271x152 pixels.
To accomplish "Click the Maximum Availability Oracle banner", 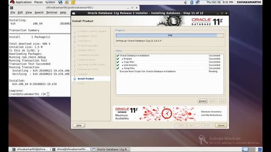I will (169, 114).
